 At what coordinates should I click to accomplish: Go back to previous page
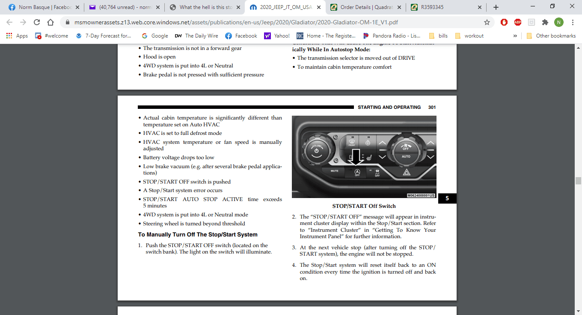tap(9, 22)
